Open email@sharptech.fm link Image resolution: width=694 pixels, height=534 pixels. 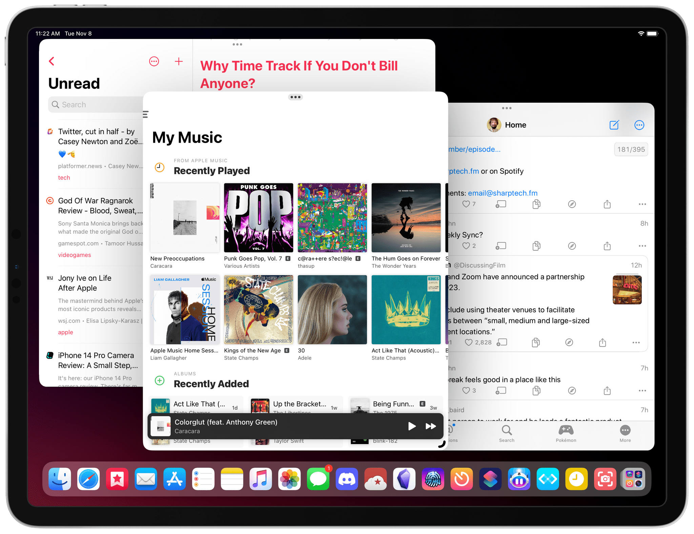(x=503, y=193)
